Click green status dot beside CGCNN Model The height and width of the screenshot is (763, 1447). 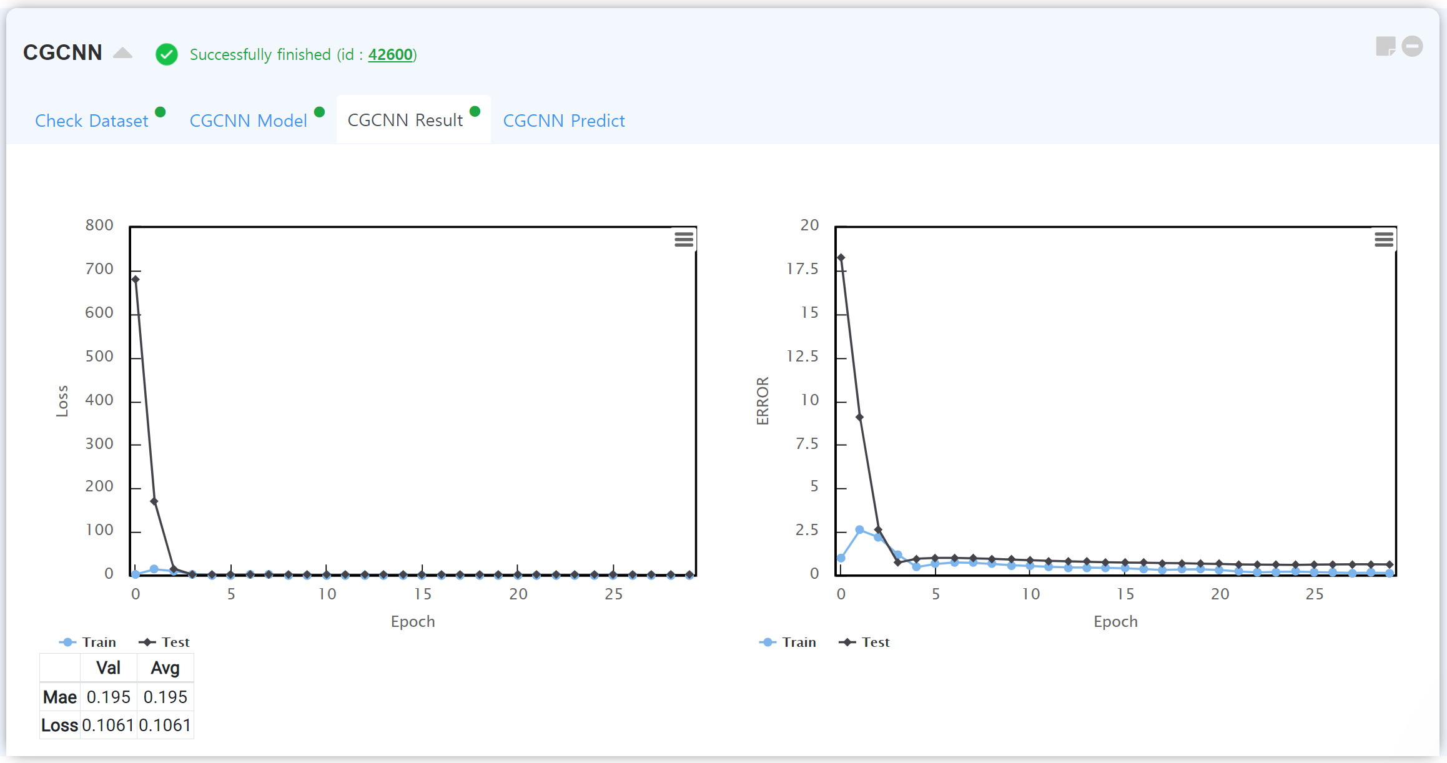point(319,112)
